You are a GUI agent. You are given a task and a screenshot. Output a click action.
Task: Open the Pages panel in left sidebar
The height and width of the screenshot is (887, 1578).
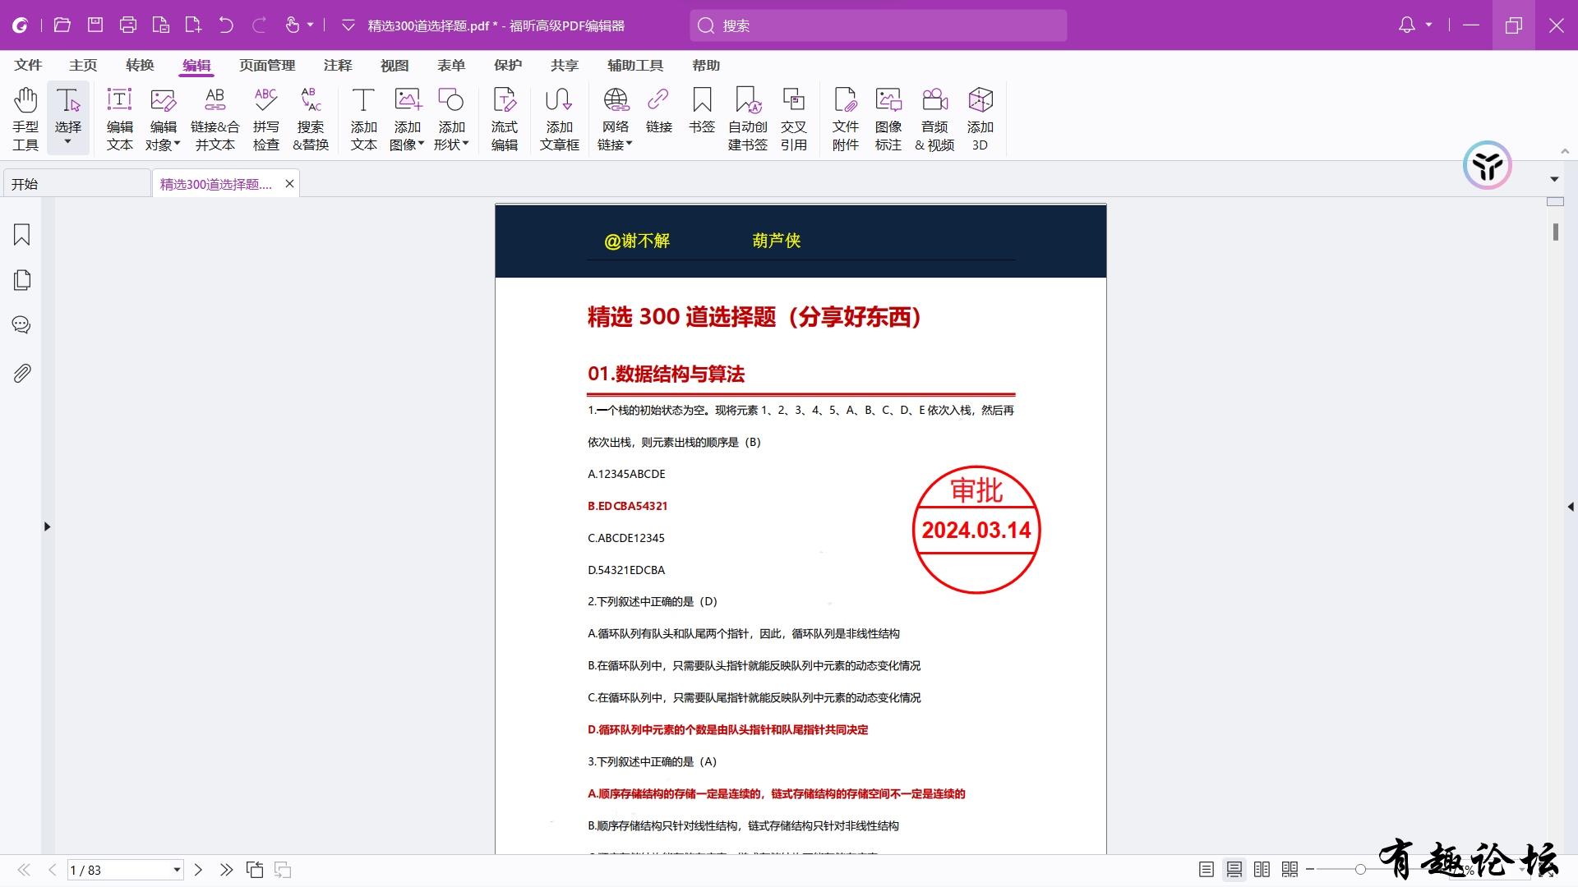(x=22, y=280)
